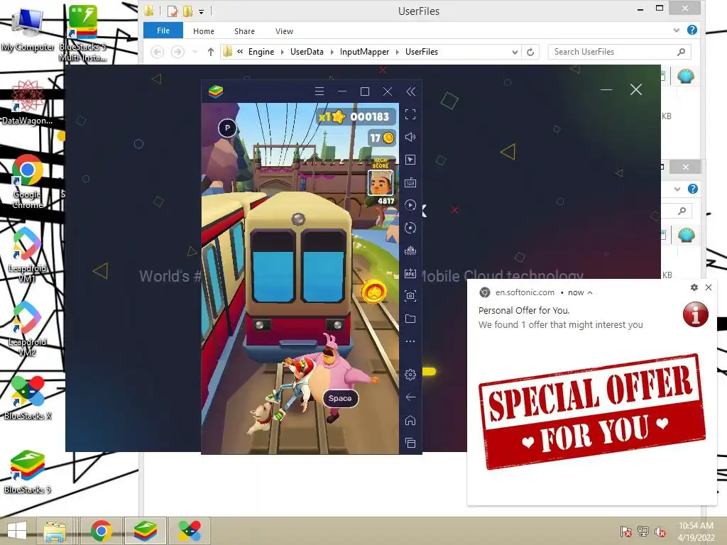
Task: Toggle BlueStacks fullscreen mode icon
Action: [x=410, y=114]
